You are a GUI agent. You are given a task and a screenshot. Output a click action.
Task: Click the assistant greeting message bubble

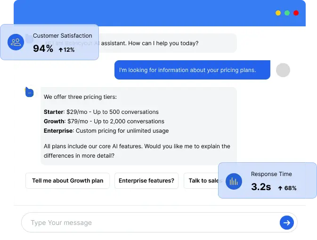[170, 43]
